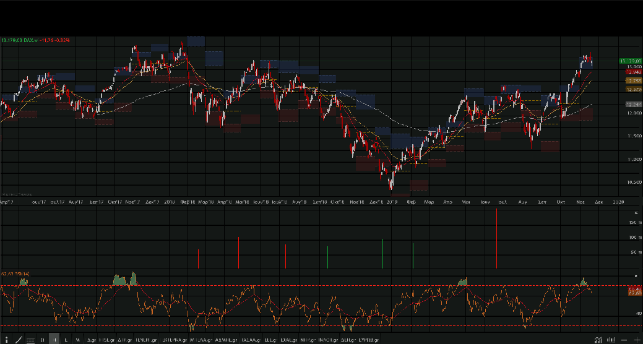
Task: Open the indicators chart icon
Action: pyautogui.click(x=598, y=340)
